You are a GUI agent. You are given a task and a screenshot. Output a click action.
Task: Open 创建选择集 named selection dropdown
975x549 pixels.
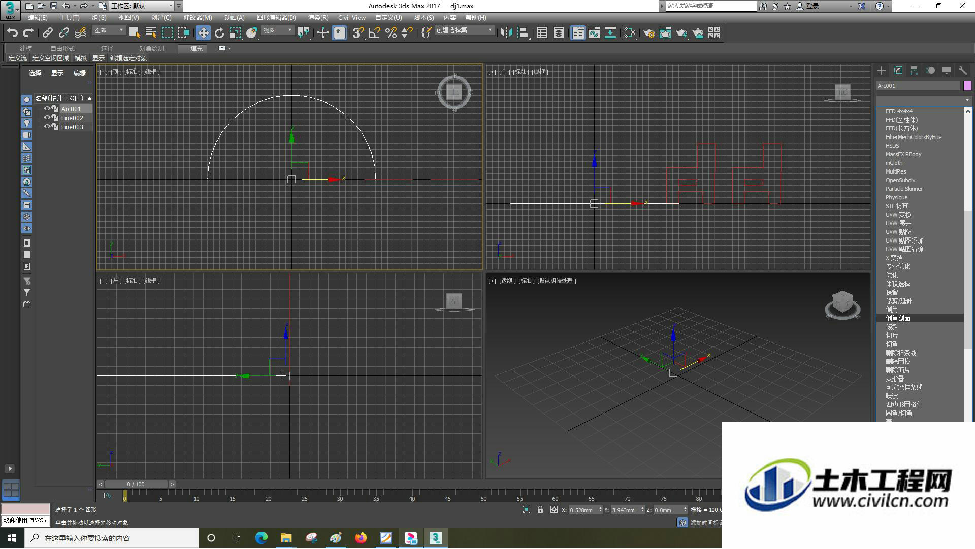coord(464,30)
